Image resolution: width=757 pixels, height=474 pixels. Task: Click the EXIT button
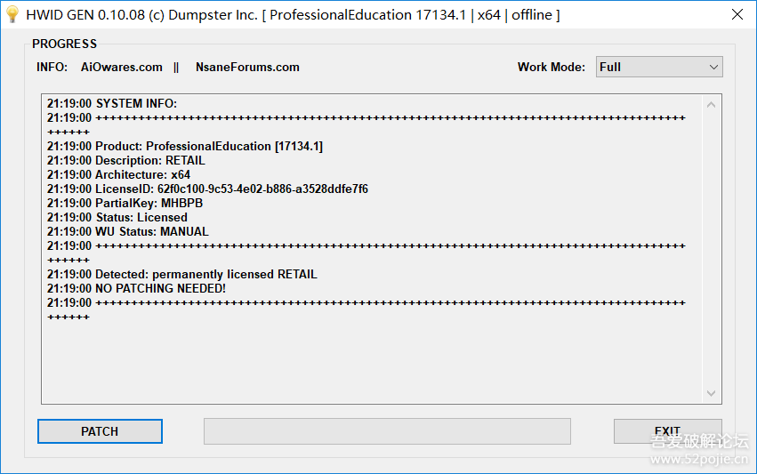click(667, 431)
